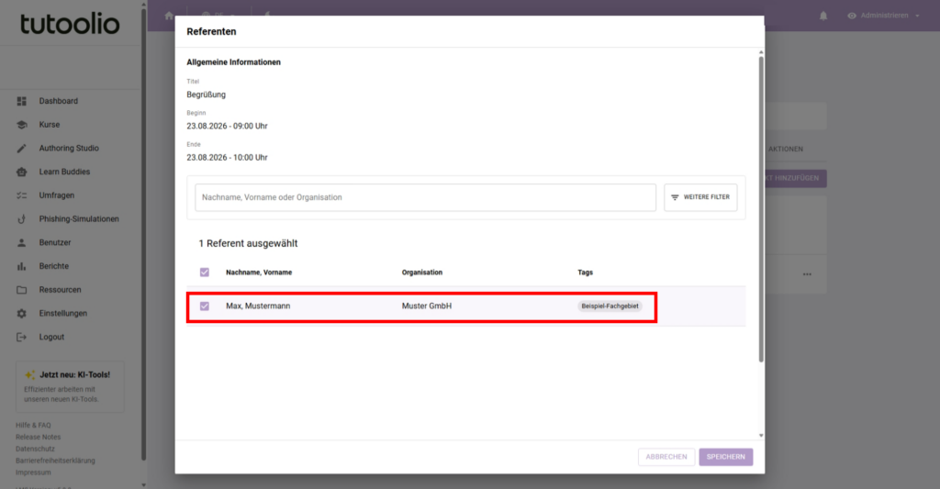Click the Begrüßung title value

click(x=207, y=94)
